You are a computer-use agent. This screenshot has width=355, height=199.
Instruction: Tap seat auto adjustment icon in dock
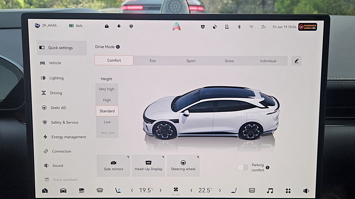click(x=118, y=191)
